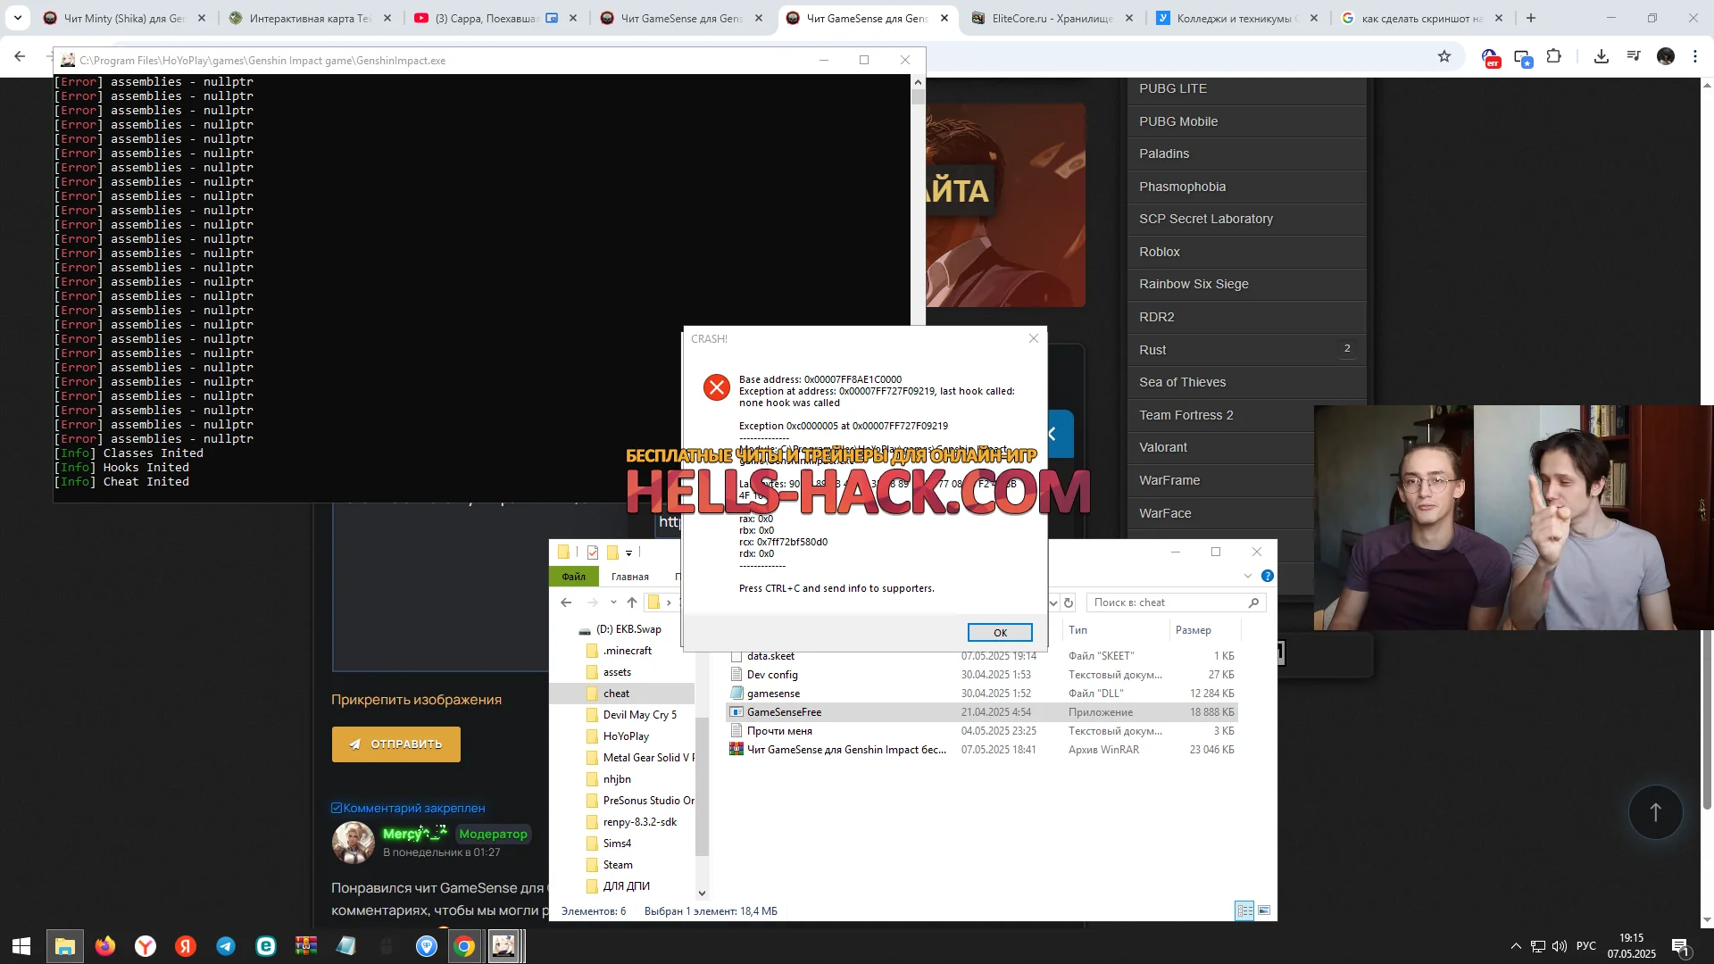
Task: Switch Explorer to details view icon
Action: 1244,910
